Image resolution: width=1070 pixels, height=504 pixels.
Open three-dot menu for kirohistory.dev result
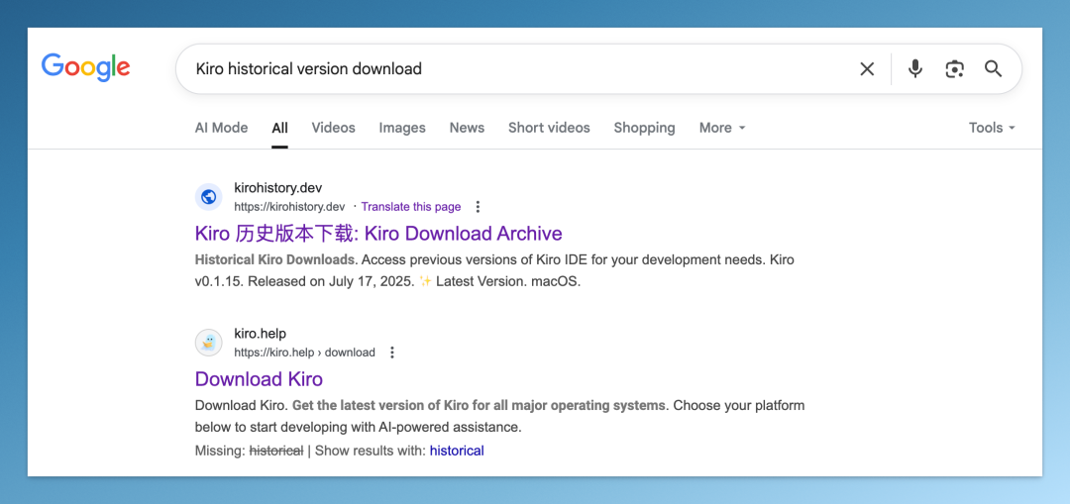[x=478, y=207]
